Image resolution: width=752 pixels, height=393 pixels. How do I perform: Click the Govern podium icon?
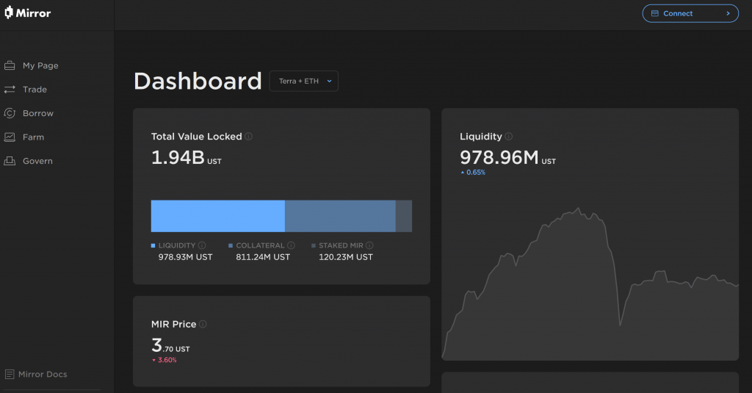pos(10,161)
